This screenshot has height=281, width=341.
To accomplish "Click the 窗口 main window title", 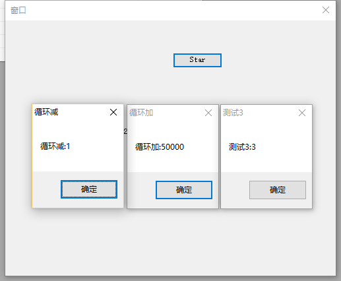I will point(18,11).
